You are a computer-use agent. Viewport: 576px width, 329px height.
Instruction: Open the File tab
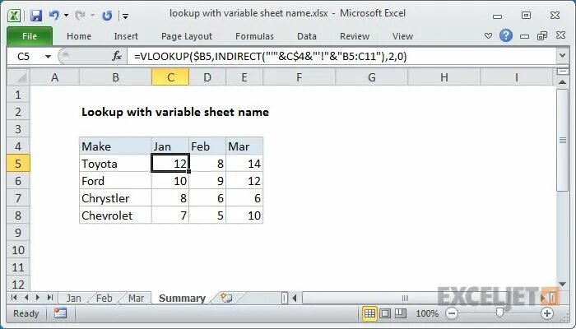pyautogui.click(x=30, y=36)
